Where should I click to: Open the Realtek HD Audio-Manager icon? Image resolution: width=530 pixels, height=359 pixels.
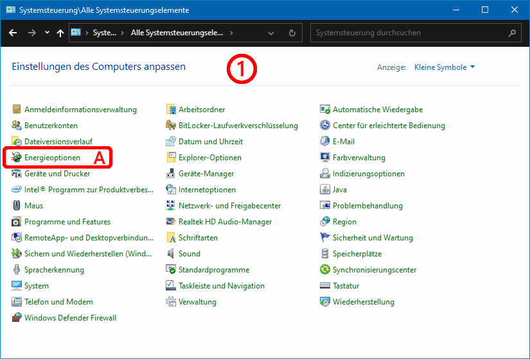point(171,222)
